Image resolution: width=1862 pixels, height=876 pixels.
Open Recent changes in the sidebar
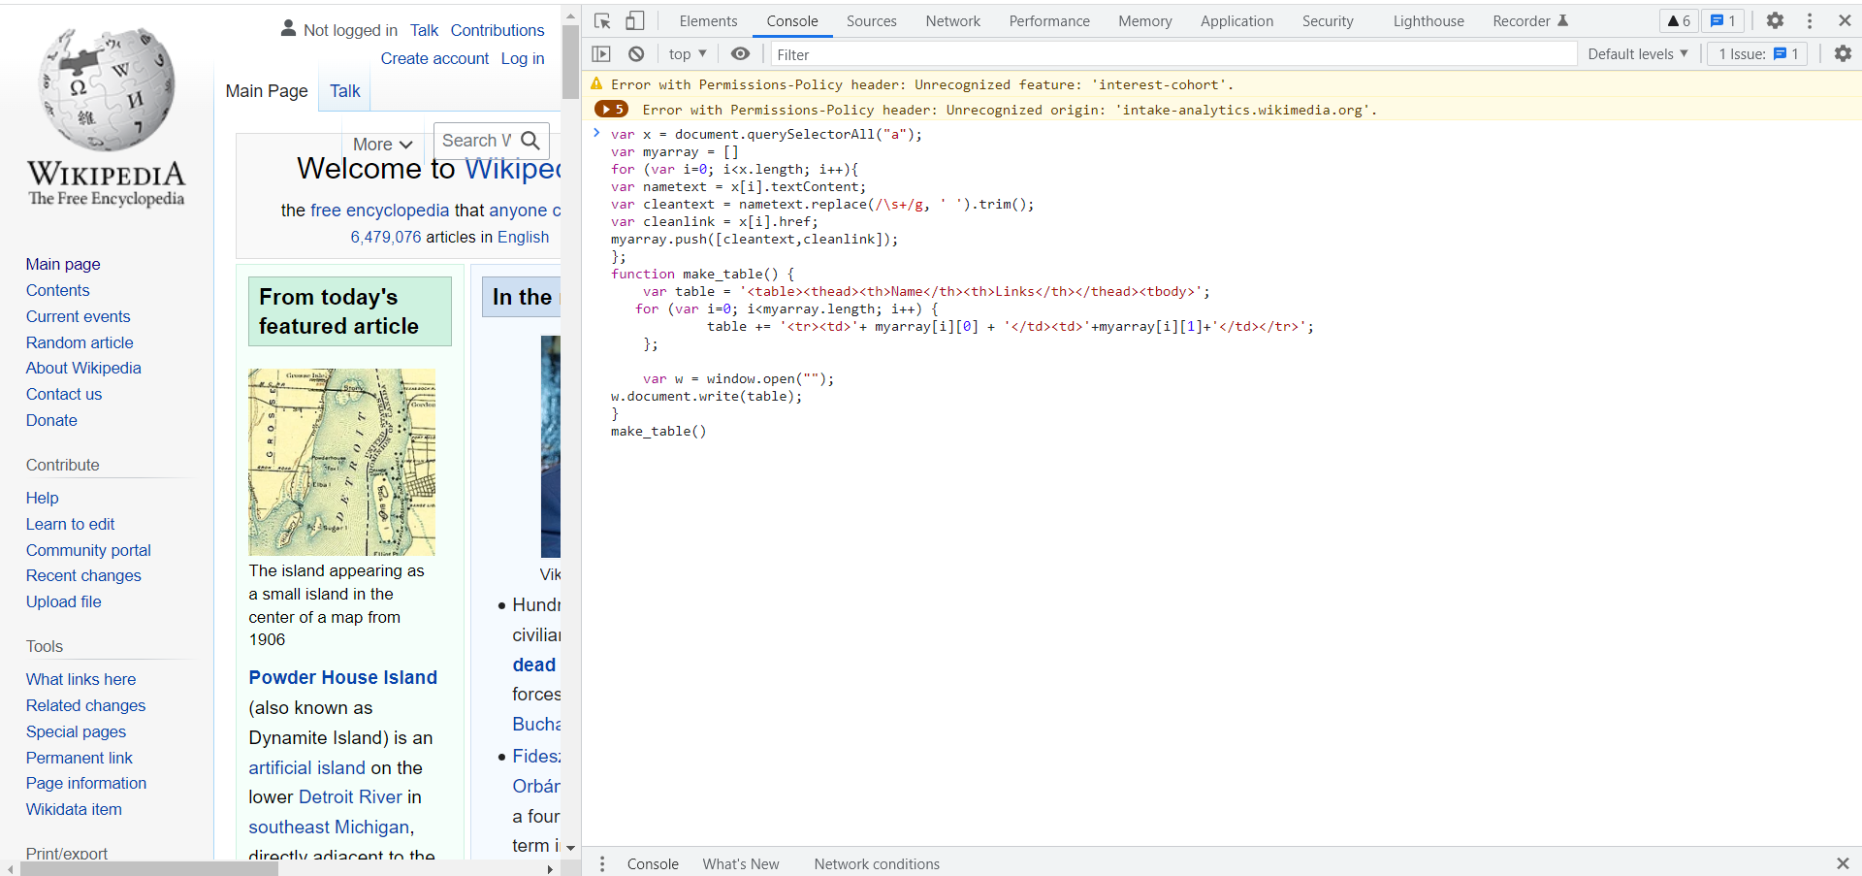(x=83, y=575)
